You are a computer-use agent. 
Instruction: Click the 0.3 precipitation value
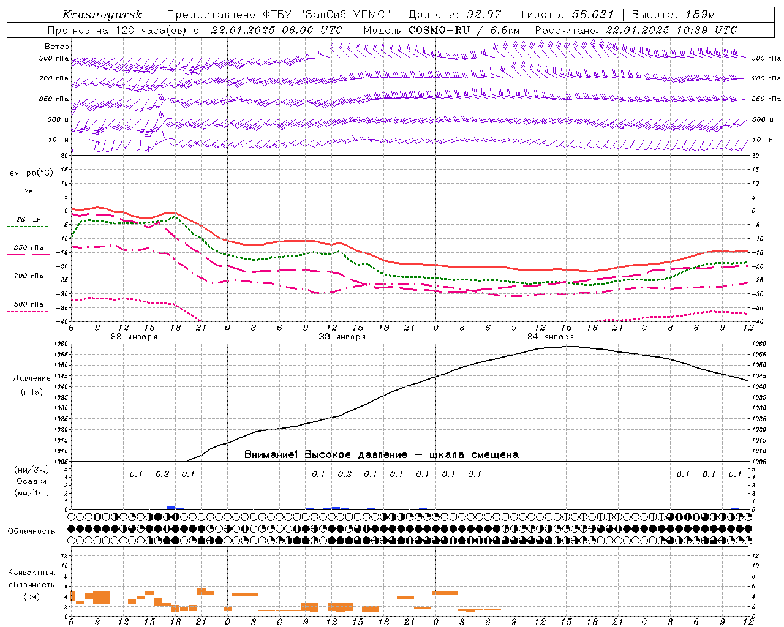coord(162,475)
